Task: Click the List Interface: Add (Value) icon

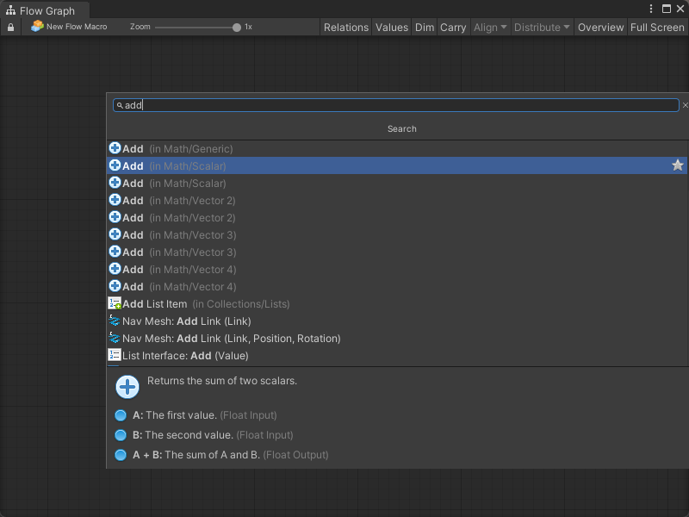Action: (x=115, y=355)
